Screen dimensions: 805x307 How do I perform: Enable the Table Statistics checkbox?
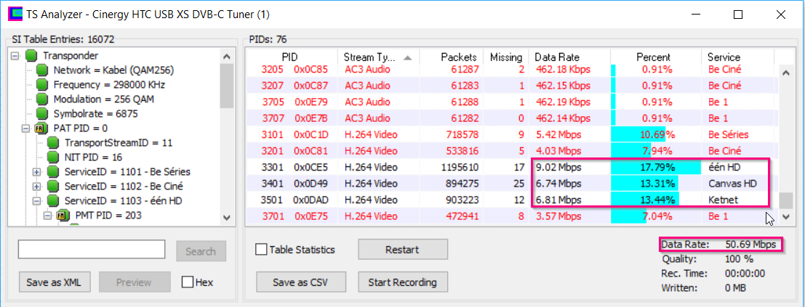click(x=262, y=250)
